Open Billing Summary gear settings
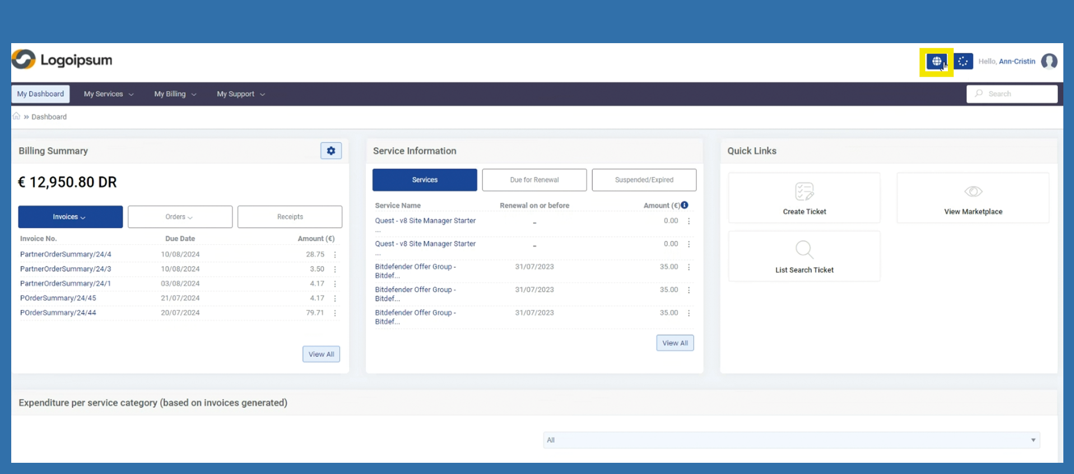Viewport: 1074px width, 474px height. [x=331, y=151]
